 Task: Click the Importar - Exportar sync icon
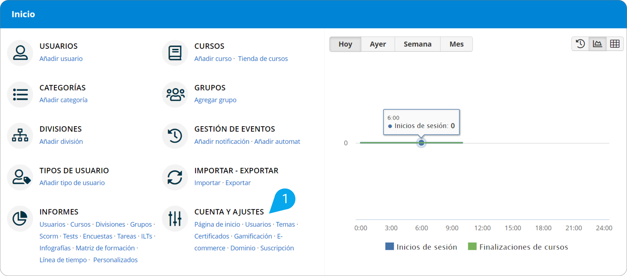[175, 177]
